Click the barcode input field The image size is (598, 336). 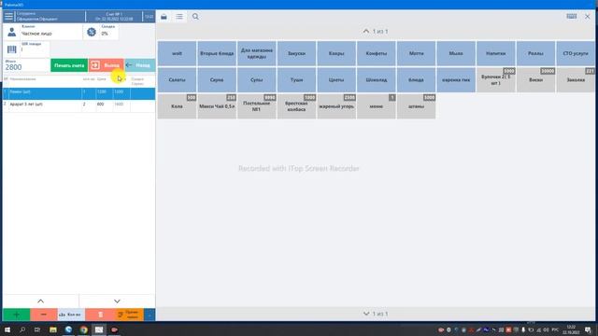coord(36,49)
